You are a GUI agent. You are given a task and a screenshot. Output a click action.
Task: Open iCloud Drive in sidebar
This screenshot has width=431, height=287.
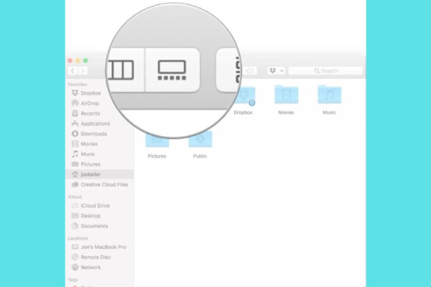pyautogui.click(x=100, y=206)
